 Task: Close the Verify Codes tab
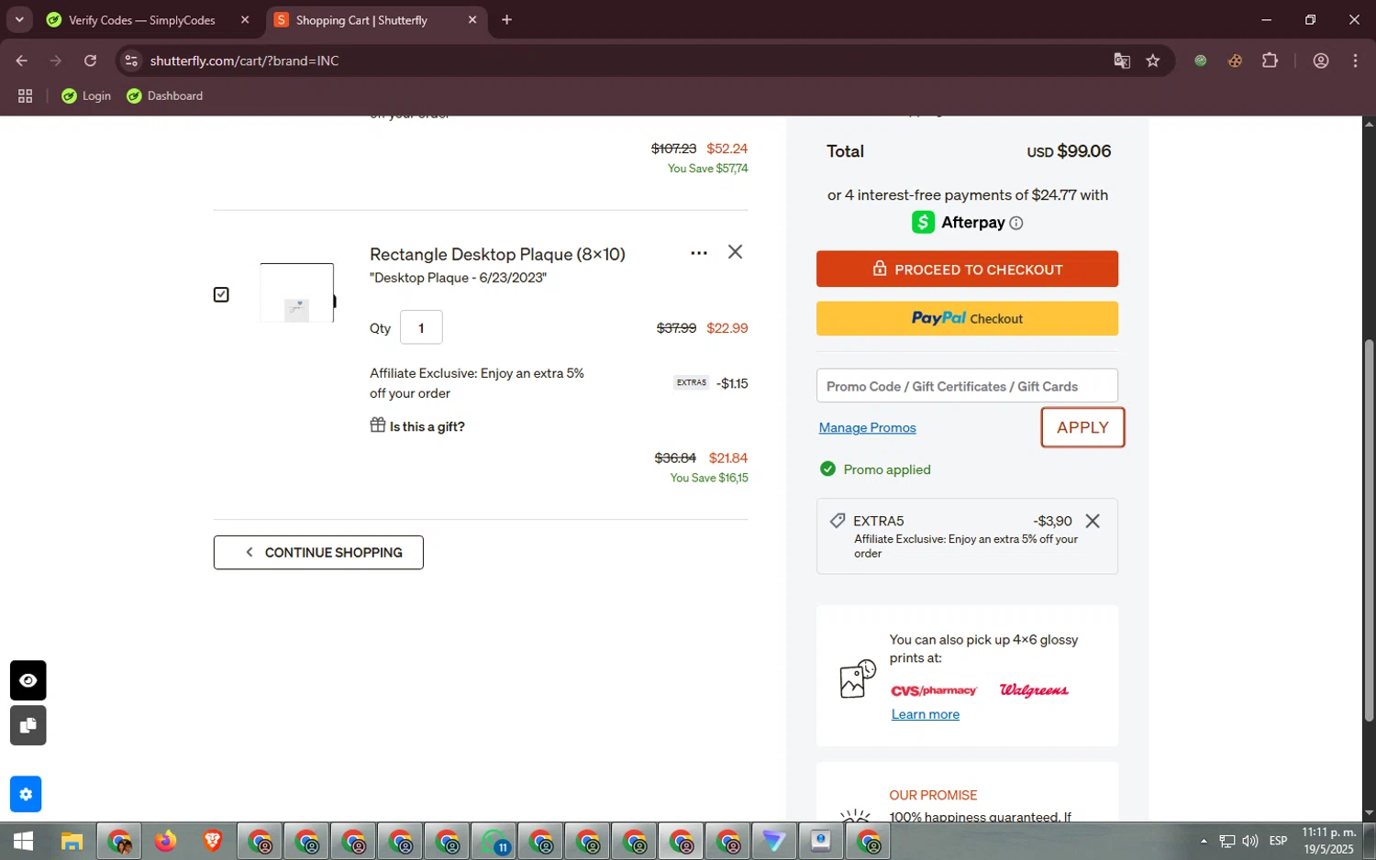[x=245, y=20]
